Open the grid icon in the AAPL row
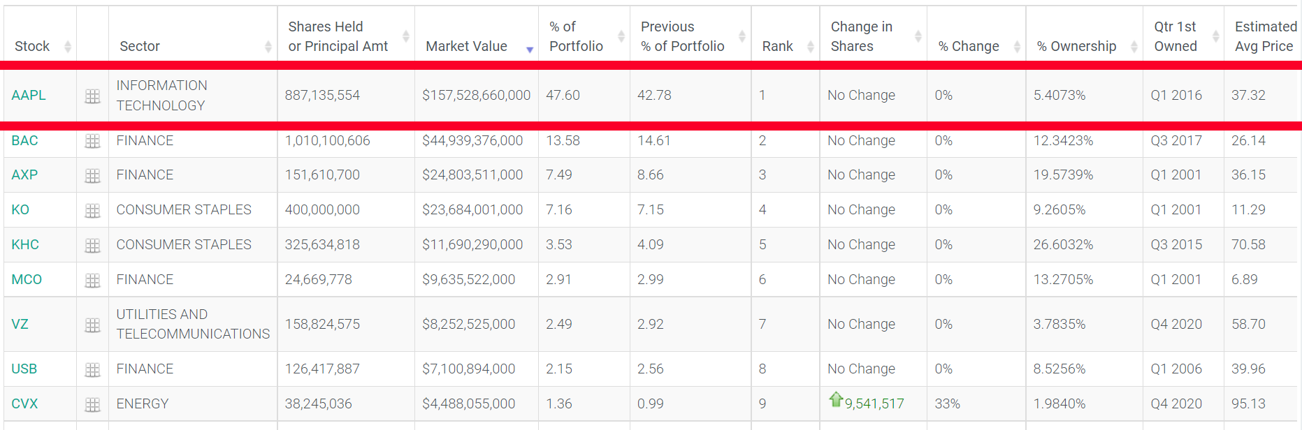Image resolution: width=1302 pixels, height=430 pixels. (x=92, y=97)
